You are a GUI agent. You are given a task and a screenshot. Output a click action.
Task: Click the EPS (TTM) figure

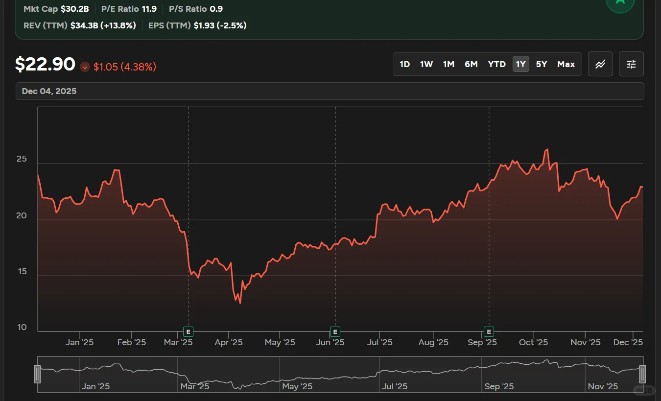[x=197, y=25]
